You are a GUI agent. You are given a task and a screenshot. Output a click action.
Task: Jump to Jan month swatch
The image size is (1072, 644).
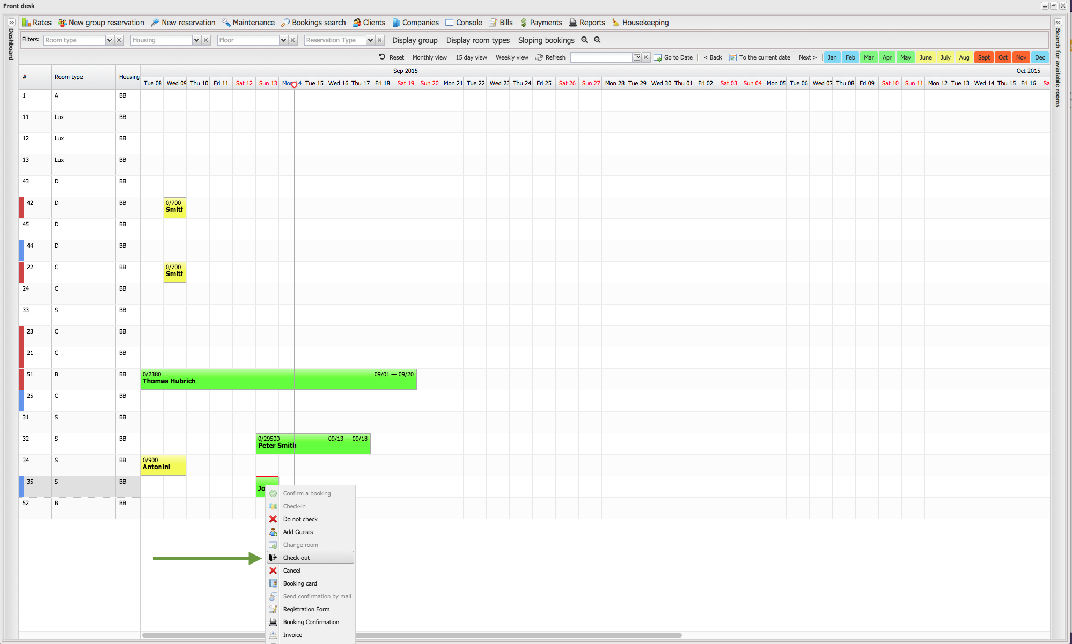832,57
